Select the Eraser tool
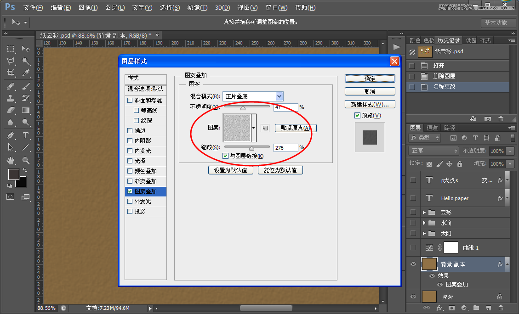The height and width of the screenshot is (314, 519). click(x=11, y=110)
